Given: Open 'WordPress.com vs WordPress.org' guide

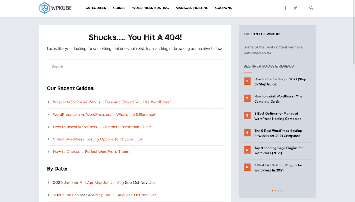Looking at the screenshot, I should click(104, 114).
